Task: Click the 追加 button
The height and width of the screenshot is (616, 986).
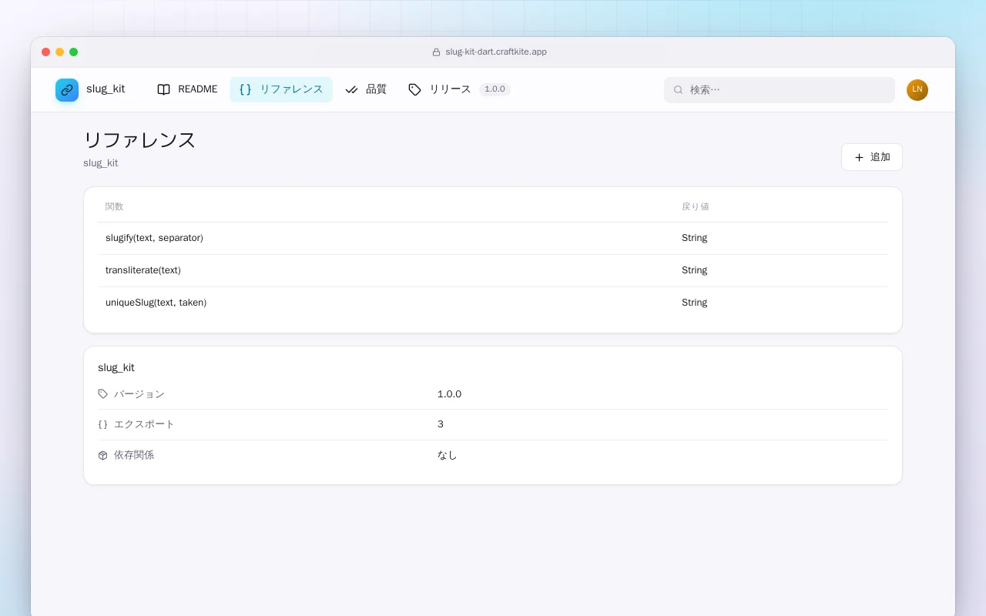Action: pos(872,157)
